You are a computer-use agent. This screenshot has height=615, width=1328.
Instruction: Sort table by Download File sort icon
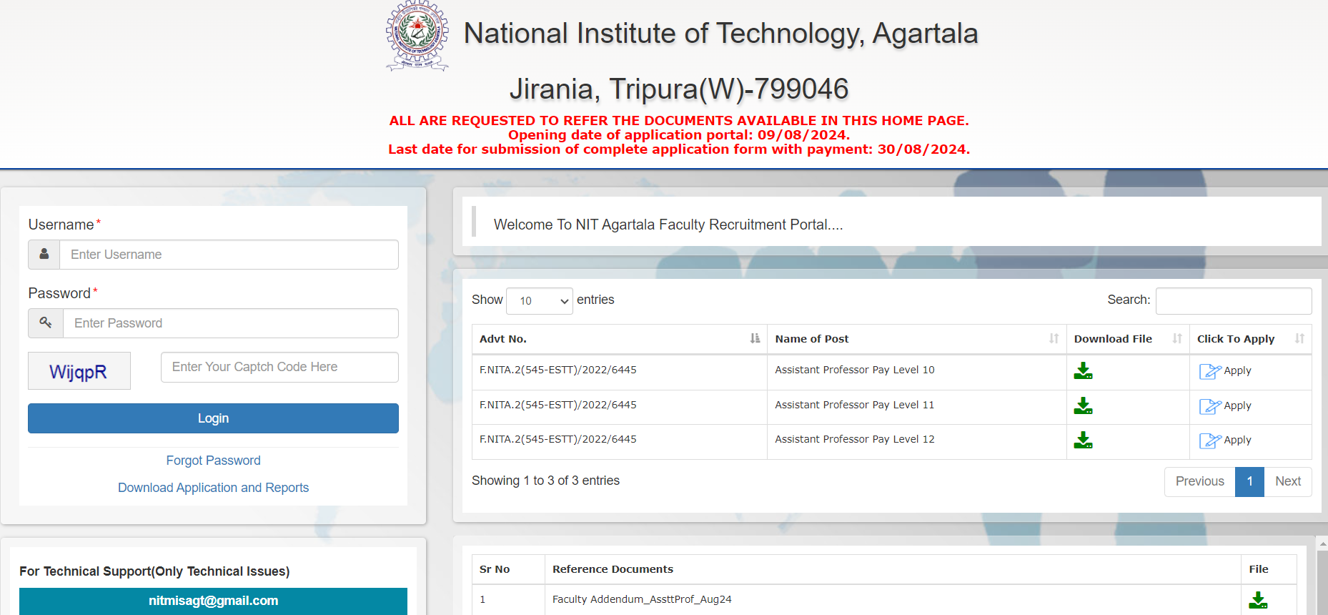pyautogui.click(x=1176, y=338)
